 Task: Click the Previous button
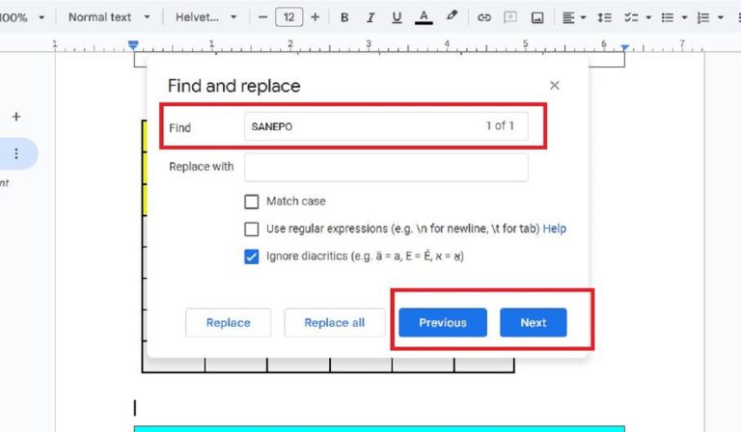pyautogui.click(x=443, y=322)
